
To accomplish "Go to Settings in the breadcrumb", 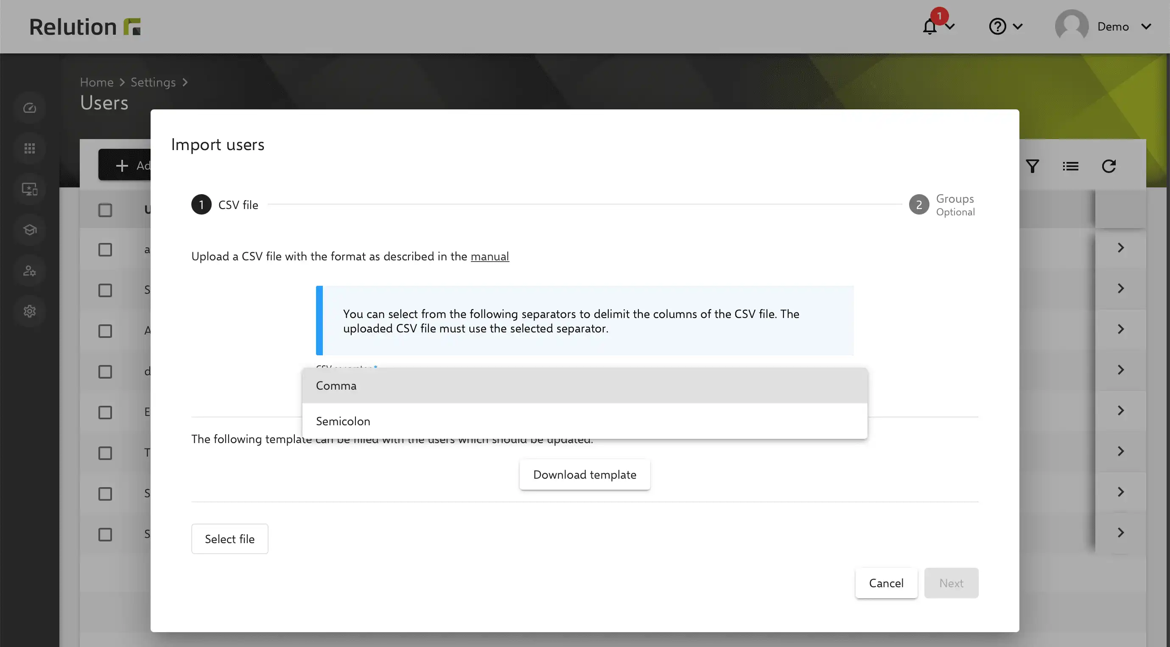I will (x=153, y=82).
